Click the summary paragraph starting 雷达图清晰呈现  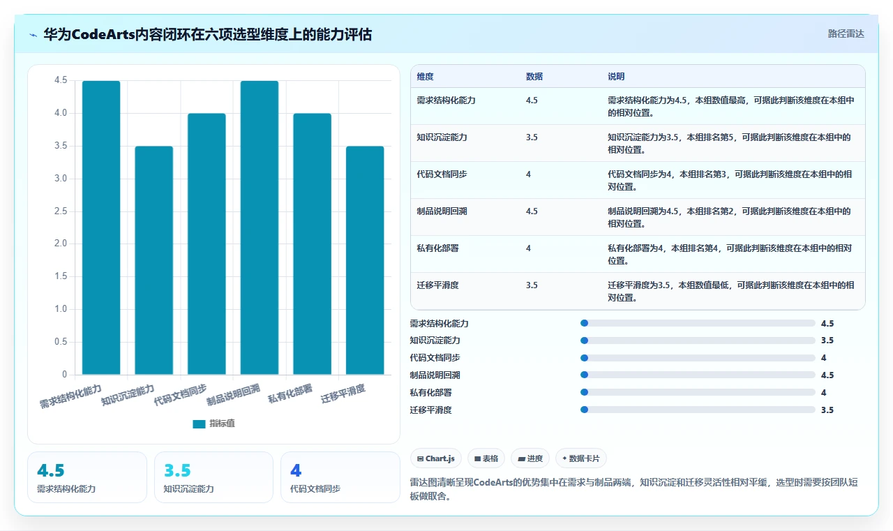point(634,489)
